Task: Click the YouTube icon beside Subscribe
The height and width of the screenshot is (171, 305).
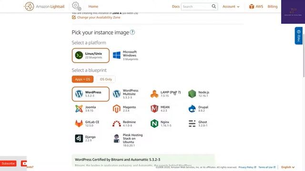Action: click(24, 163)
